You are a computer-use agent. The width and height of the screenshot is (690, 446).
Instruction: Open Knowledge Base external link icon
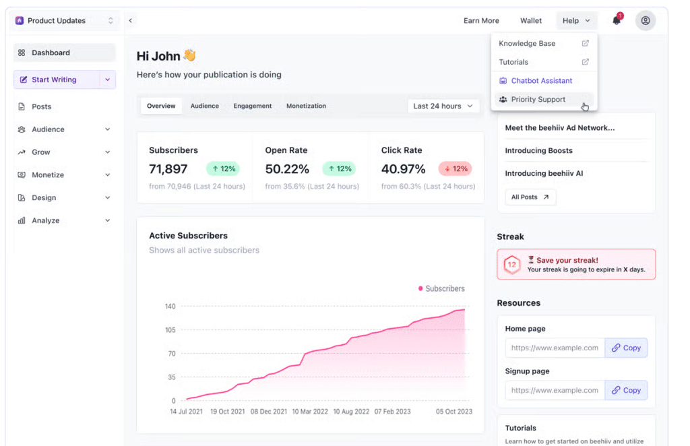(x=585, y=43)
